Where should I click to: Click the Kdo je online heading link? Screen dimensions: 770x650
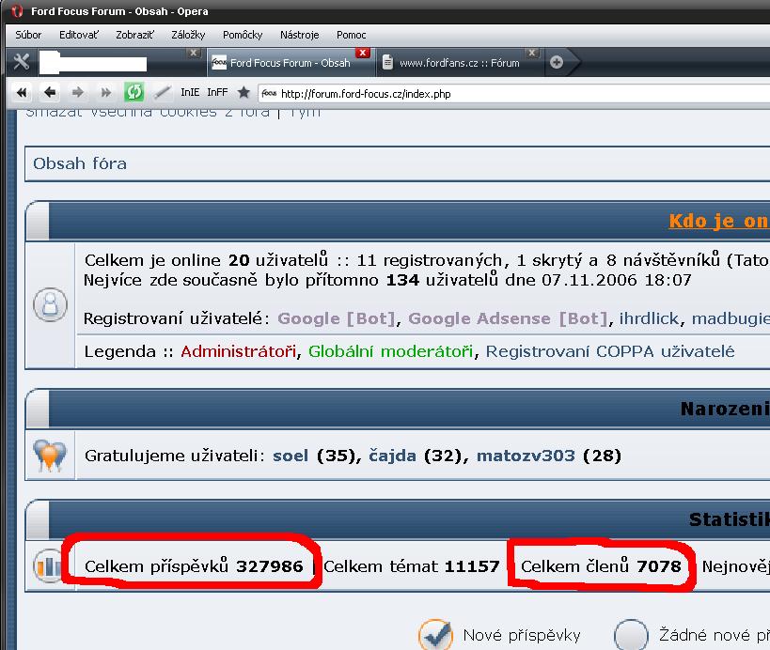pyautogui.click(x=718, y=221)
